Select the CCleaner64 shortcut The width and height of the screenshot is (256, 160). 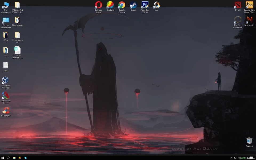(6, 112)
